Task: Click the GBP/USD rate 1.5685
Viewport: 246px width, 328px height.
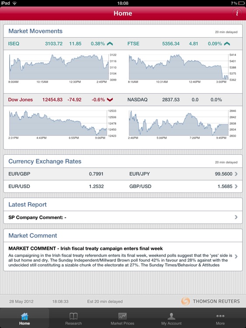Action: [x=225, y=186]
